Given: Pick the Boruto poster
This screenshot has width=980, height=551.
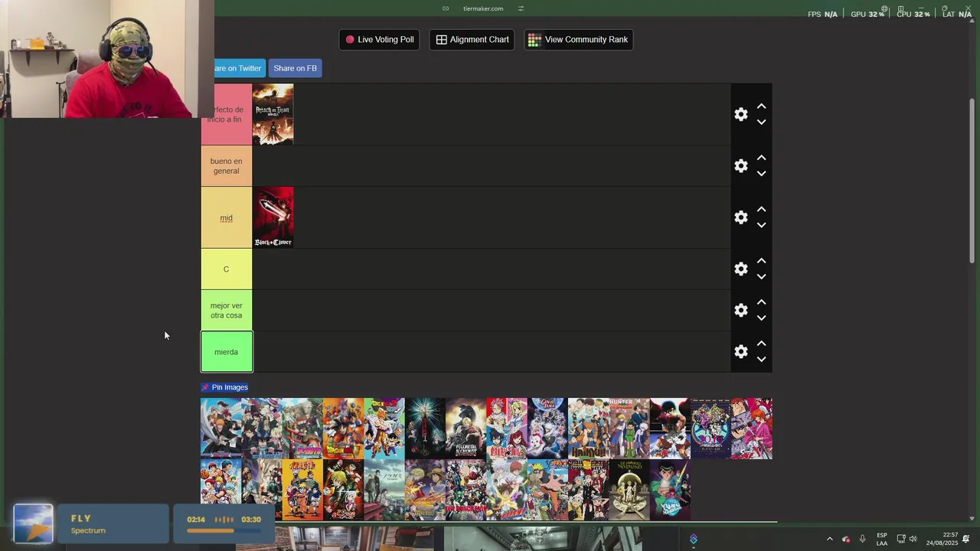Looking at the screenshot, I should coord(302,429).
